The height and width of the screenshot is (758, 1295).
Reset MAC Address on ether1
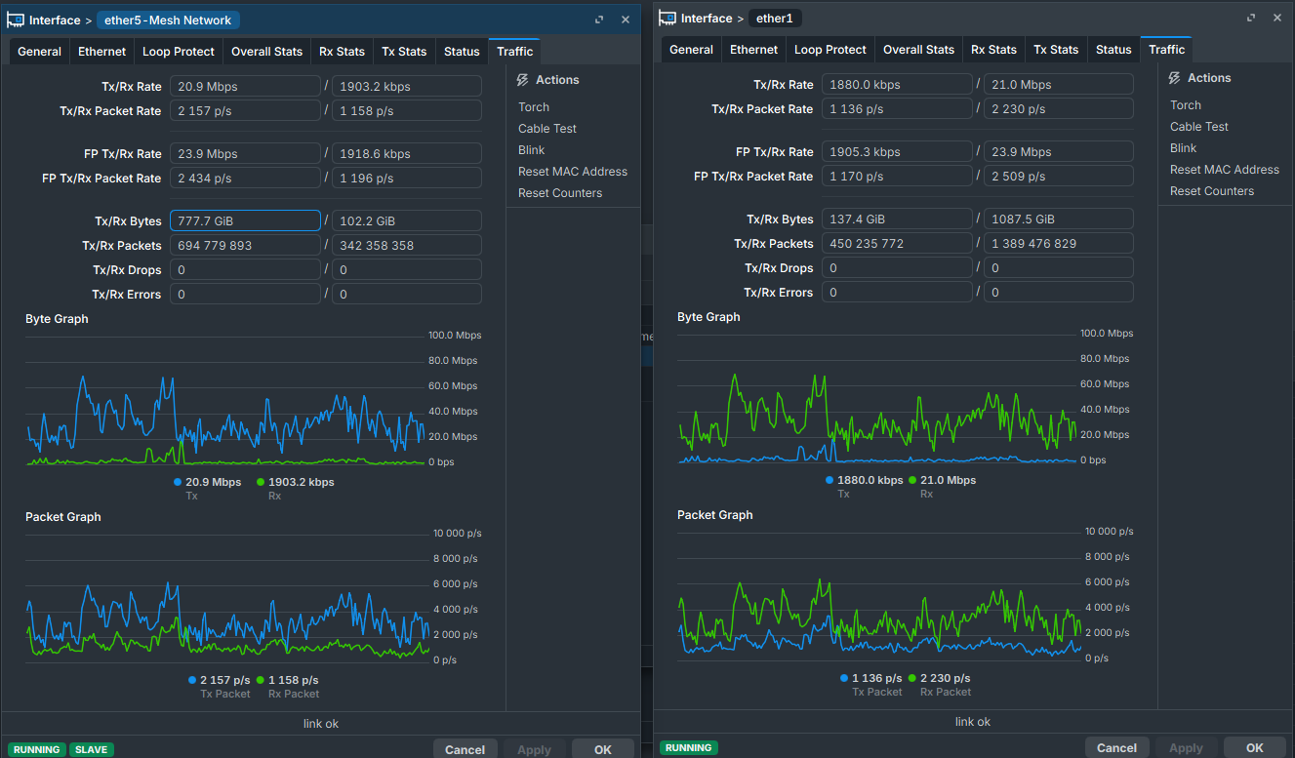click(x=1225, y=170)
